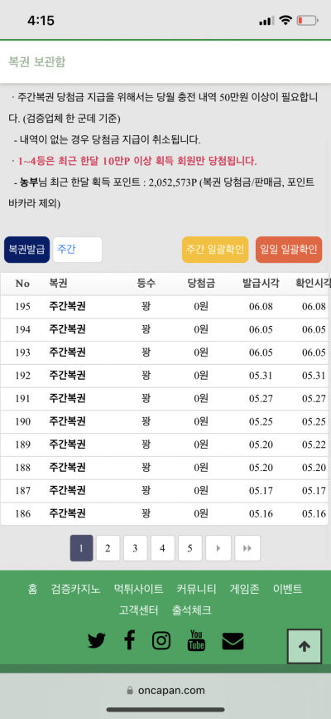This screenshot has height=719, width=331.
Task: Open the Instagram icon link
Action: tap(161, 640)
